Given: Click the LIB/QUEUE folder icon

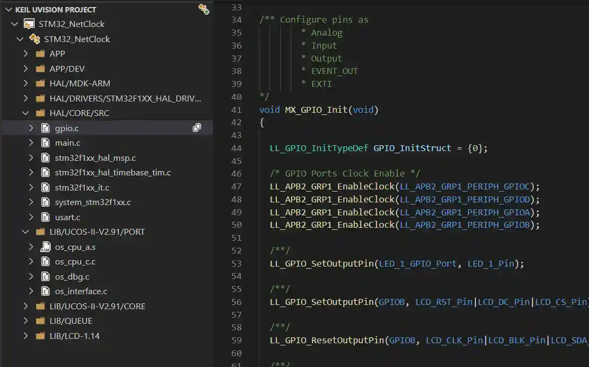Looking at the screenshot, I should 40,321.
